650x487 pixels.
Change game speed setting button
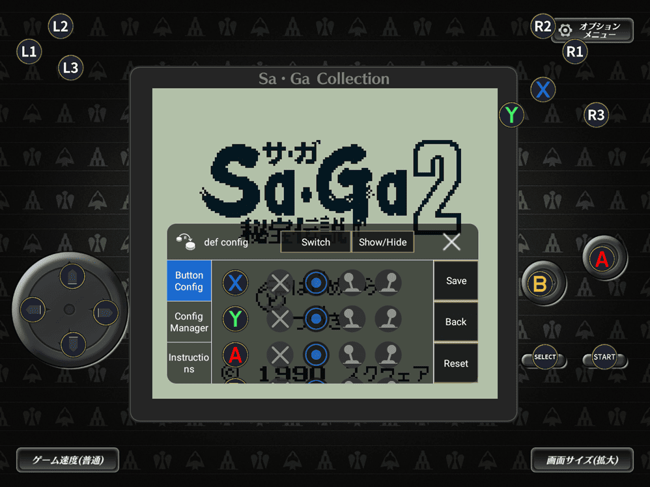[x=68, y=460]
